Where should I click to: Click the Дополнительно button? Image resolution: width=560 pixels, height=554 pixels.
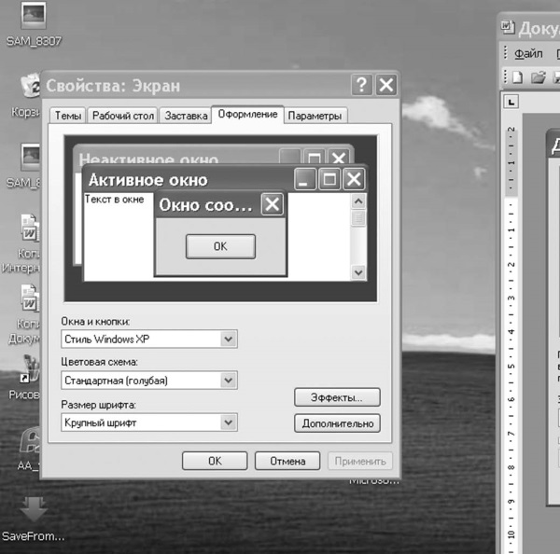tap(337, 423)
